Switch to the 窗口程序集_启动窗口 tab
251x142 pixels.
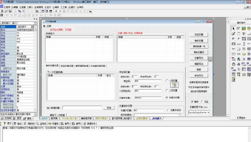click(122, 118)
